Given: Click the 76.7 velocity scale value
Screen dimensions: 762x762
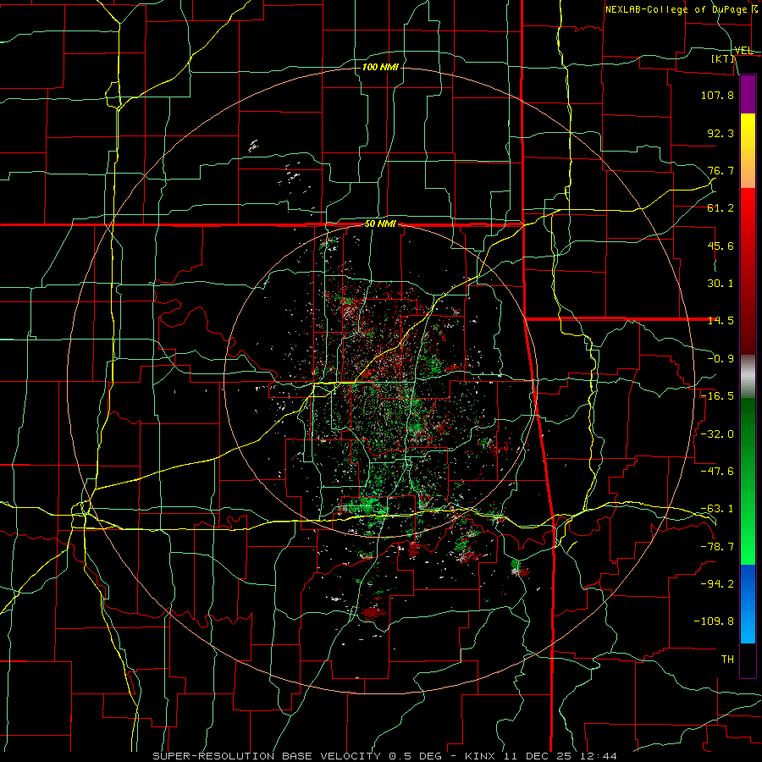Looking at the screenshot, I should (x=721, y=170).
